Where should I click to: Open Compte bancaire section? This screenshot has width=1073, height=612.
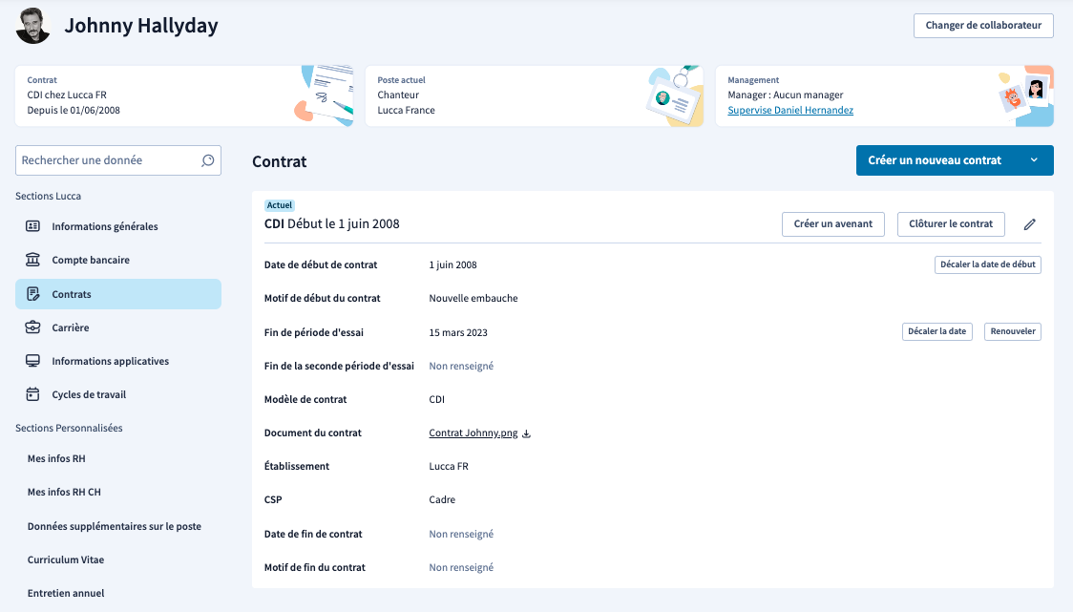[118, 260]
